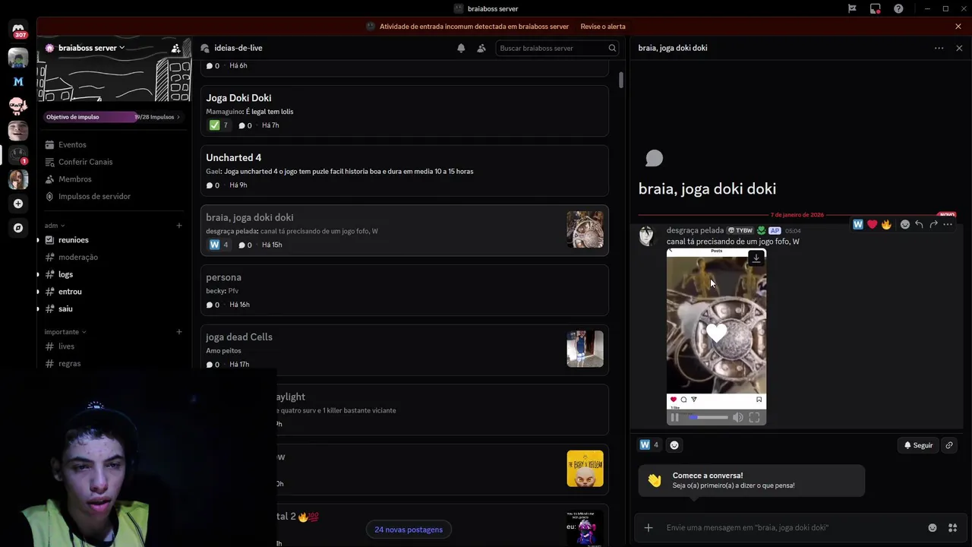
Task: Open the persona post
Action: pos(404,290)
